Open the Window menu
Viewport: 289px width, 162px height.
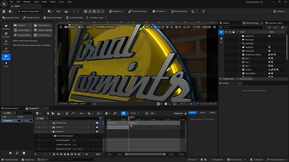click(x=27, y=2)
